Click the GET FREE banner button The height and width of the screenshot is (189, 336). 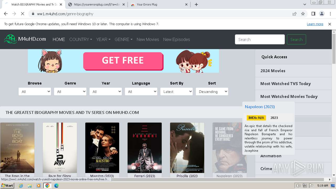123,61
